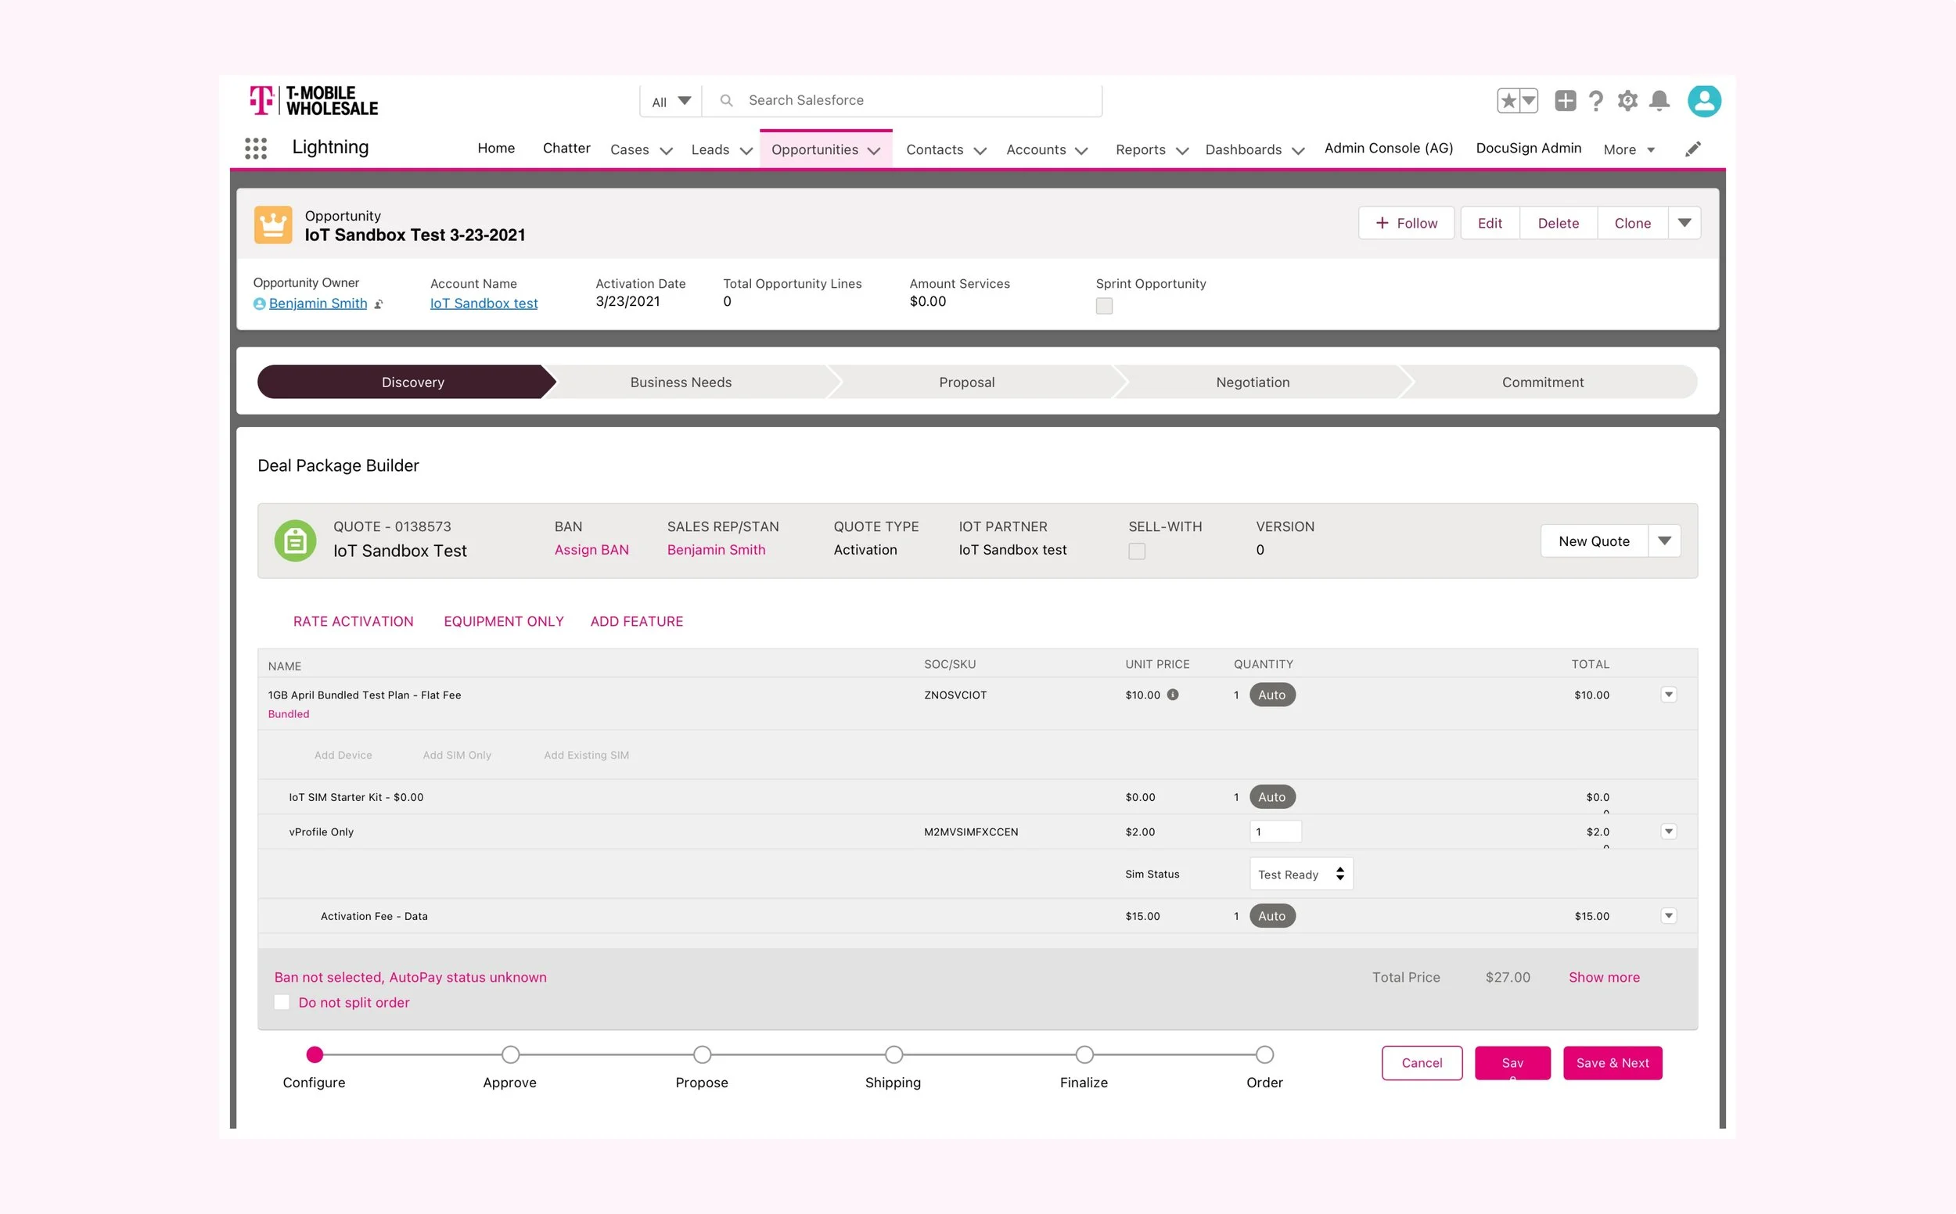This screenshot has width=1956, height=1214.
Task: Click the unit price info icon
Action: (1173, 695)
